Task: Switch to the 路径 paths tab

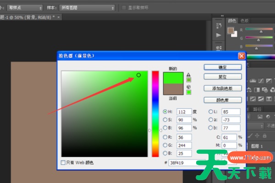Action: tap(257, 109)
